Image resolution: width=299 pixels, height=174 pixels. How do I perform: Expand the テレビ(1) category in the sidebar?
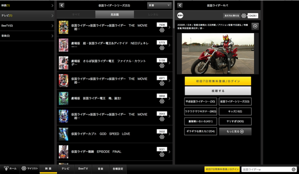tap(27, 15)
